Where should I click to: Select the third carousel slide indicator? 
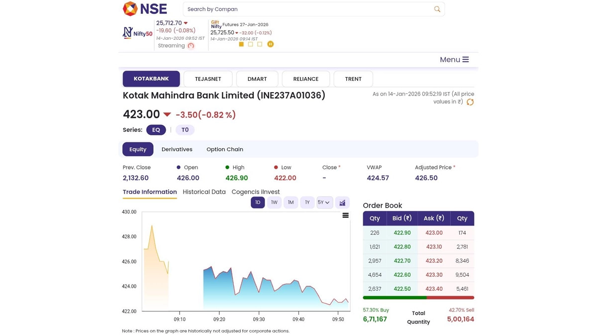click(x=259, y=44)
